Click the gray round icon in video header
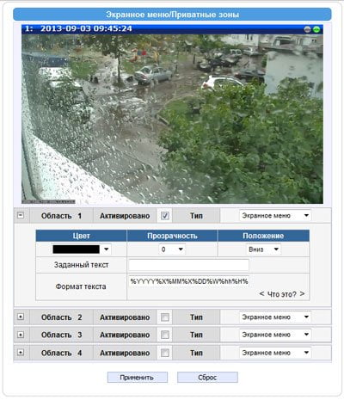344x400 pixels. pyautogui.click(x=307, y=29)
